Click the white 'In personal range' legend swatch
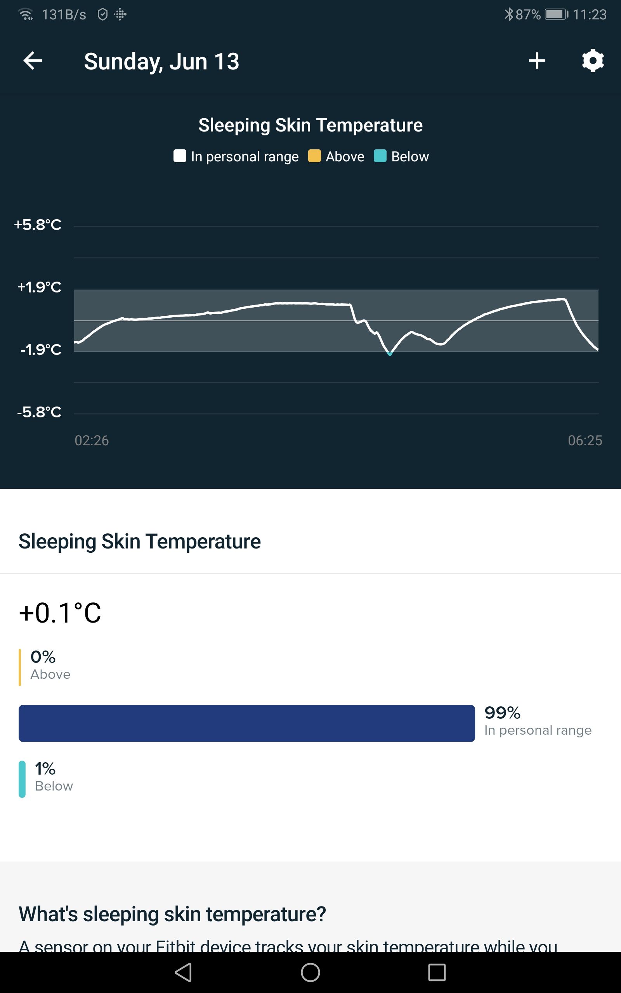This screenshot has width=621, height=993. 179,156
